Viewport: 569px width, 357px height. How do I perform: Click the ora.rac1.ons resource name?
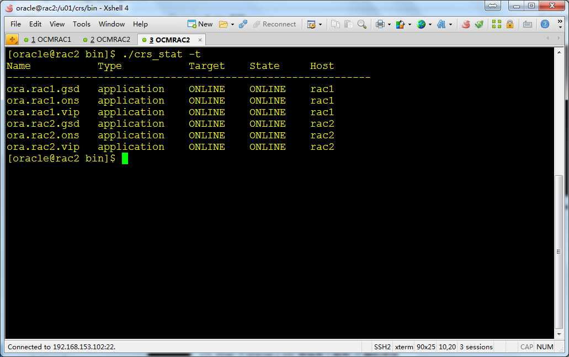(x=43, y=101)
